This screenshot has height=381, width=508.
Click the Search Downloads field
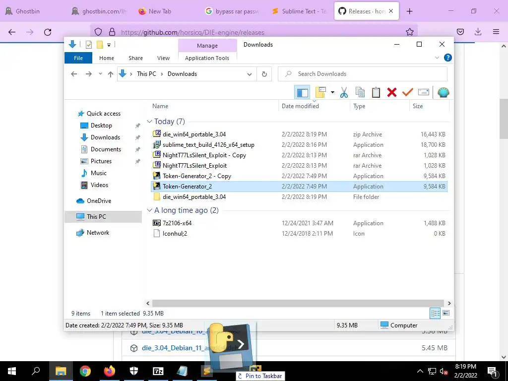[x=363, y=74]
